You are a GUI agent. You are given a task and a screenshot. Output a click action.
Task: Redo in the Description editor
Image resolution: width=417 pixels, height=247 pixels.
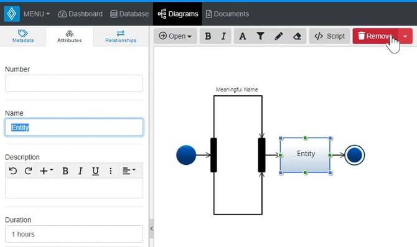coord(28,170)
